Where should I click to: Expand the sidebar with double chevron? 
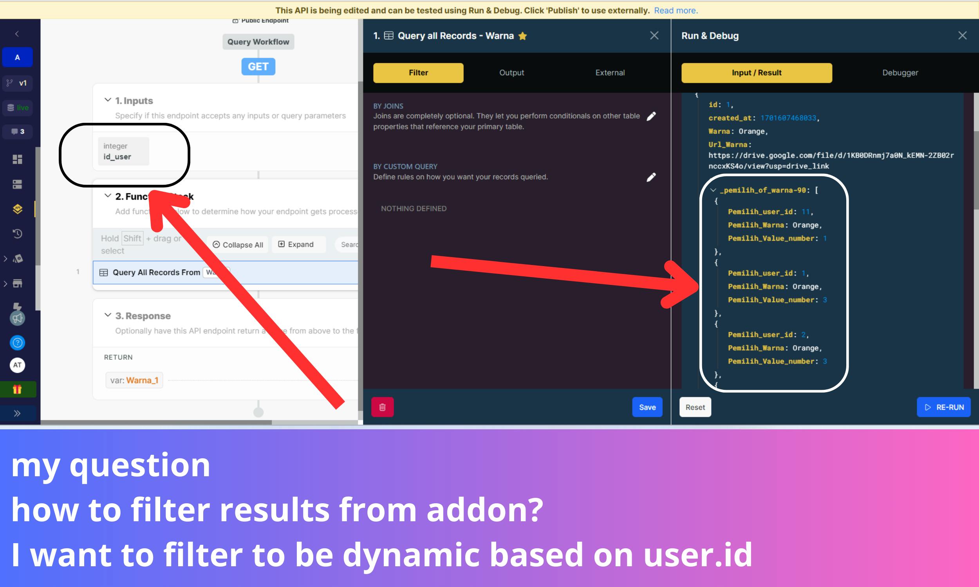tap(17, 413)
